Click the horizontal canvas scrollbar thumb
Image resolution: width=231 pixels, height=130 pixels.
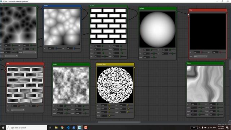[119, 122]
